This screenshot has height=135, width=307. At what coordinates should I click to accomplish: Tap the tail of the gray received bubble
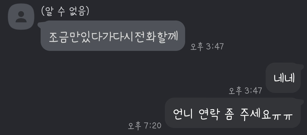tap(40, 24)
